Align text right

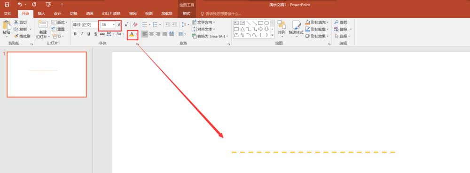click(x=158, y=34)
